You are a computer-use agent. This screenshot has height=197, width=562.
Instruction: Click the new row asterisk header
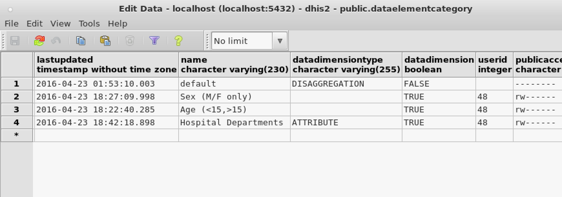point(16,135)
